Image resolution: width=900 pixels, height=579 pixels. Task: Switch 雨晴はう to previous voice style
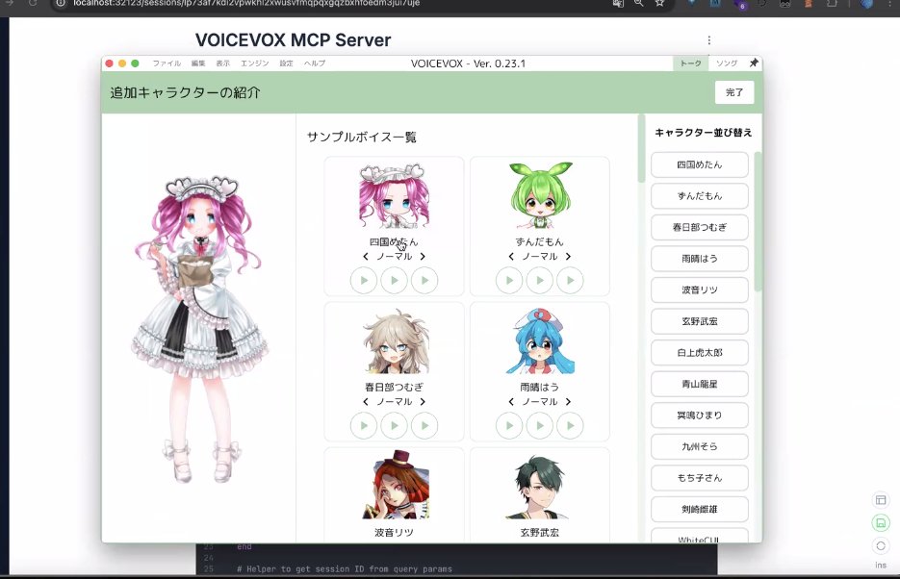511,402
